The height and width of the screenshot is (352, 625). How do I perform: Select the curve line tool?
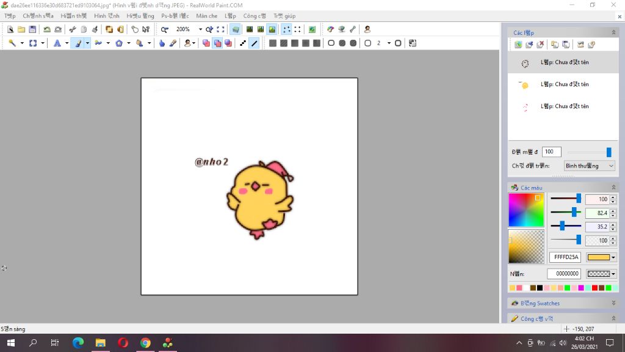click(98, 43)
